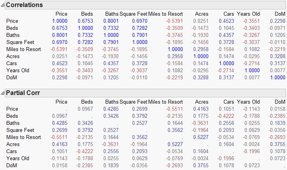The height and width of the screenshot is (170, 287).
Task: Click Cars row label in Correlations table
Action: click(x=11, y=64)
